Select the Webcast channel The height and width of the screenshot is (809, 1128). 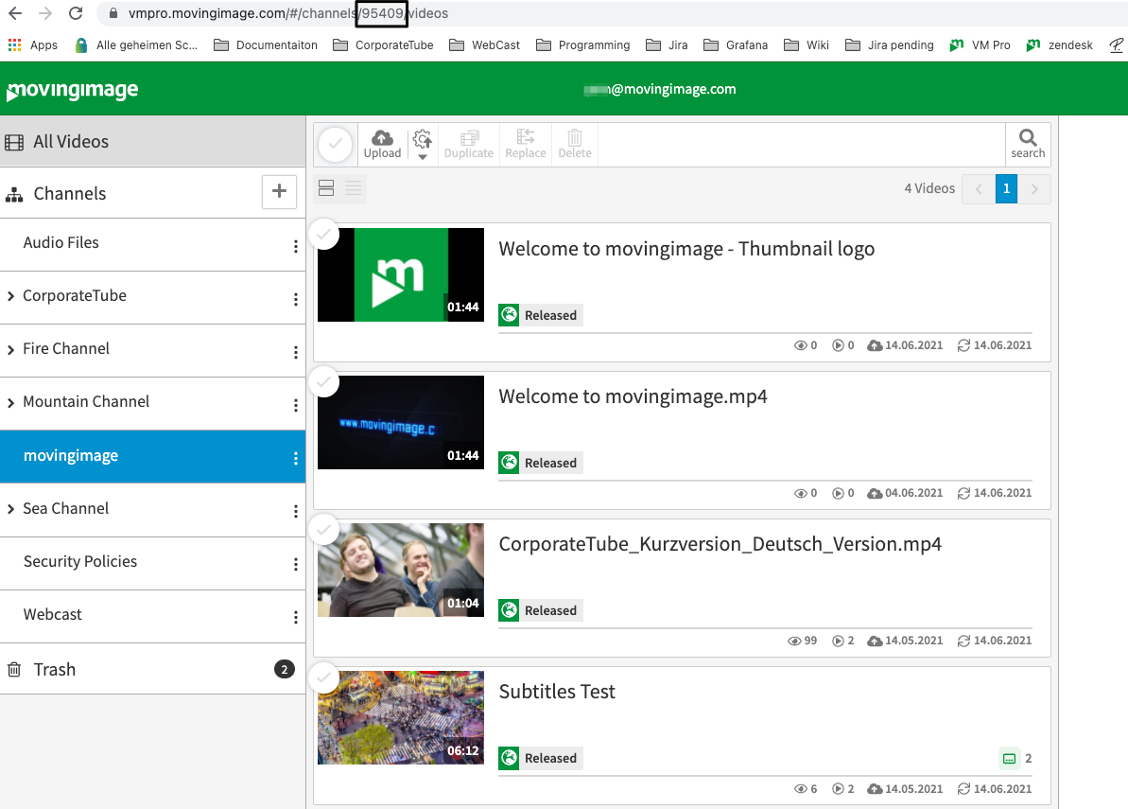pos(152,617)
